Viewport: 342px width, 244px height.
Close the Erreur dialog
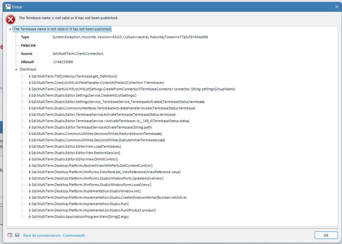coord(337,6)
